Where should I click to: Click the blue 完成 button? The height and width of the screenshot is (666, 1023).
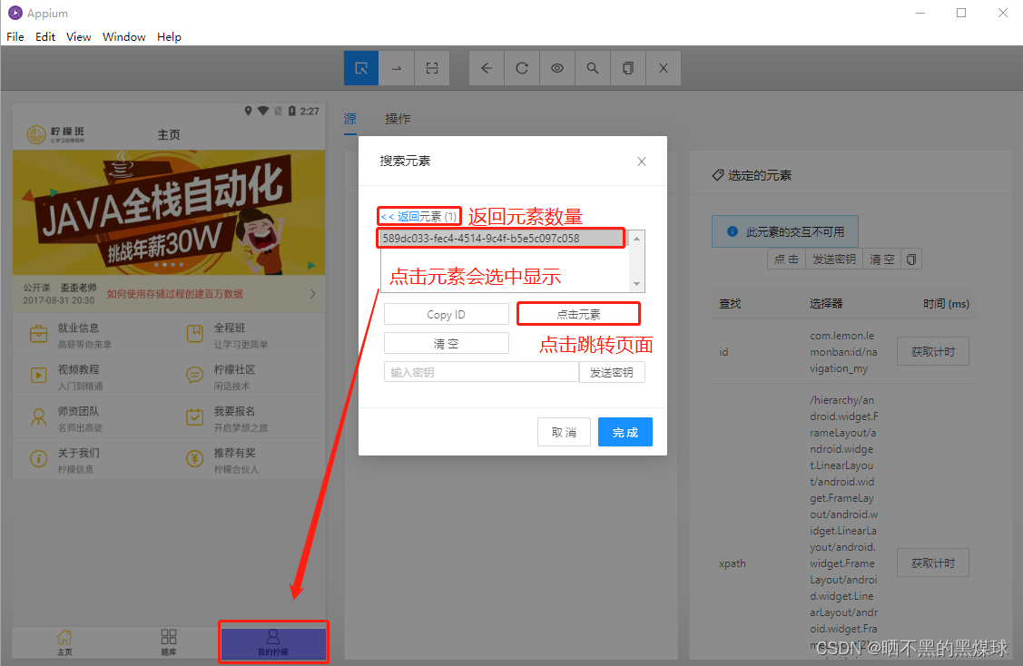(625, 432)
